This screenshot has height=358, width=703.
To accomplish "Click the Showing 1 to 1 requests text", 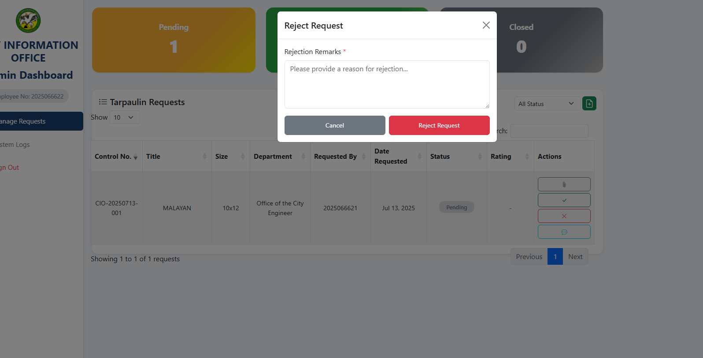I will coord(135,259).
